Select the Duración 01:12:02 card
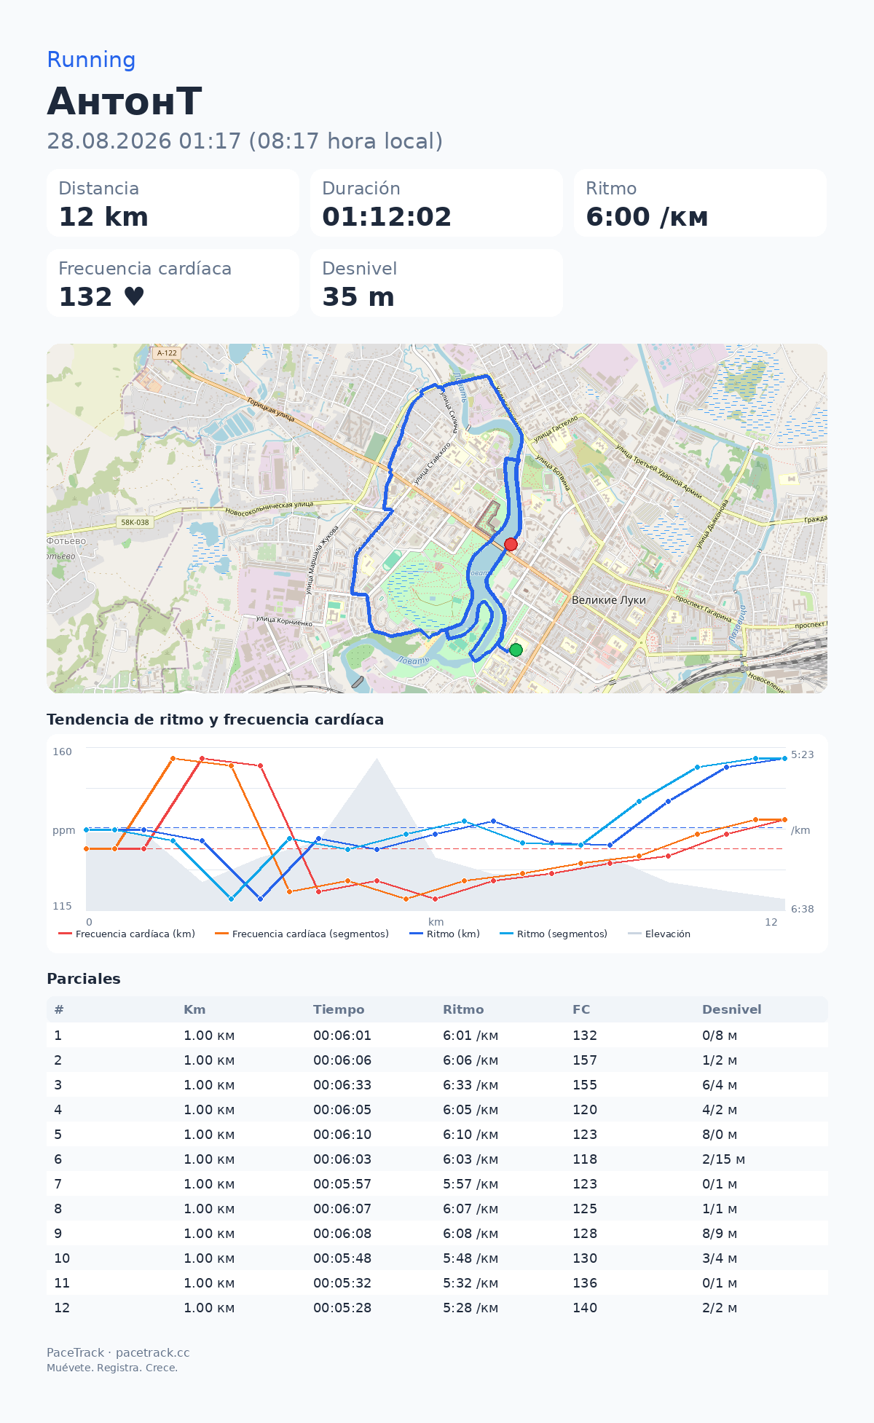This screenshot has height=1423, width=874. [x=436, y=203]
